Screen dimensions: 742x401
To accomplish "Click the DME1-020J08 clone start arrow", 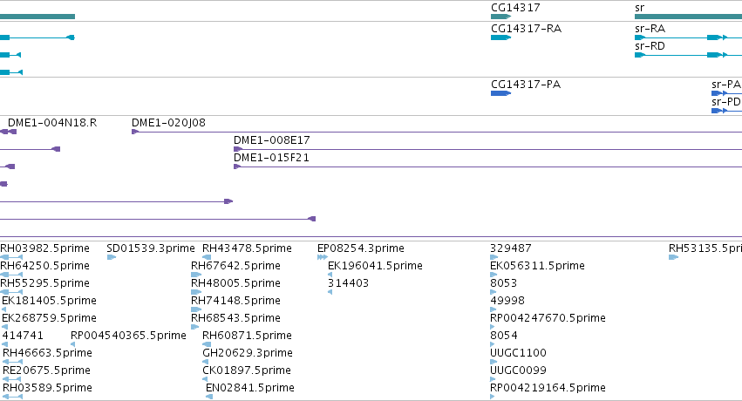I will [135, 132].
